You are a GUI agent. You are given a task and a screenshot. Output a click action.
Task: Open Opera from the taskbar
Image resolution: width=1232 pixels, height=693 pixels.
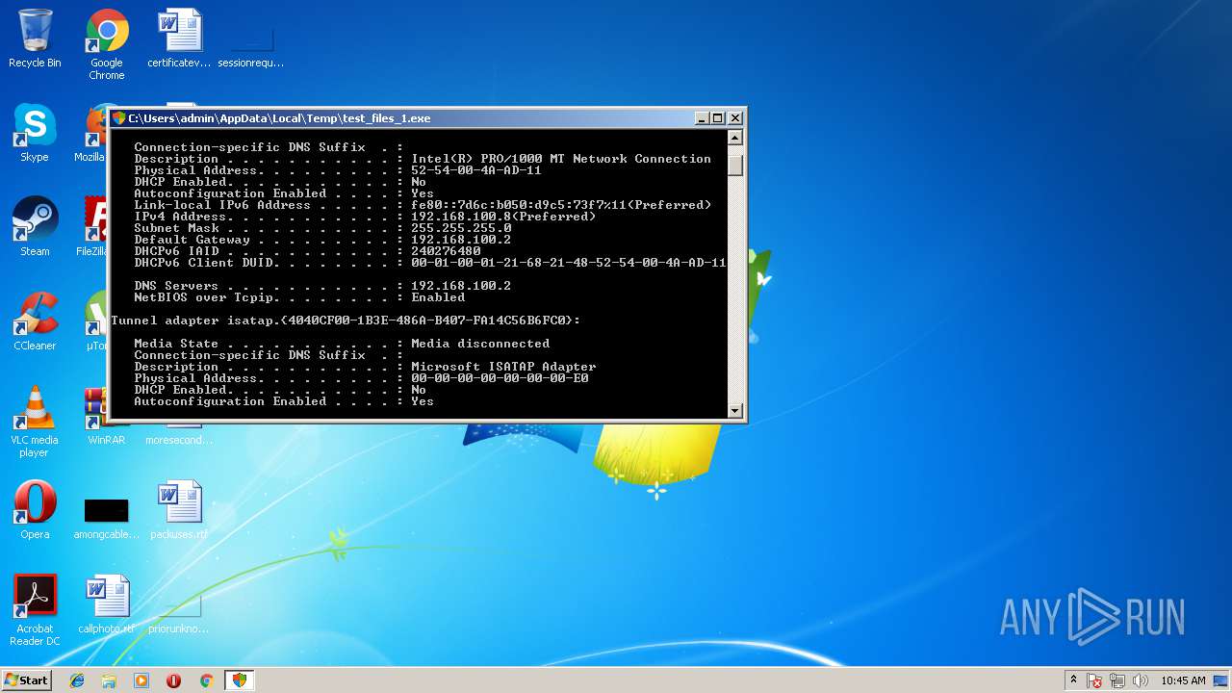tap(173, 680)
